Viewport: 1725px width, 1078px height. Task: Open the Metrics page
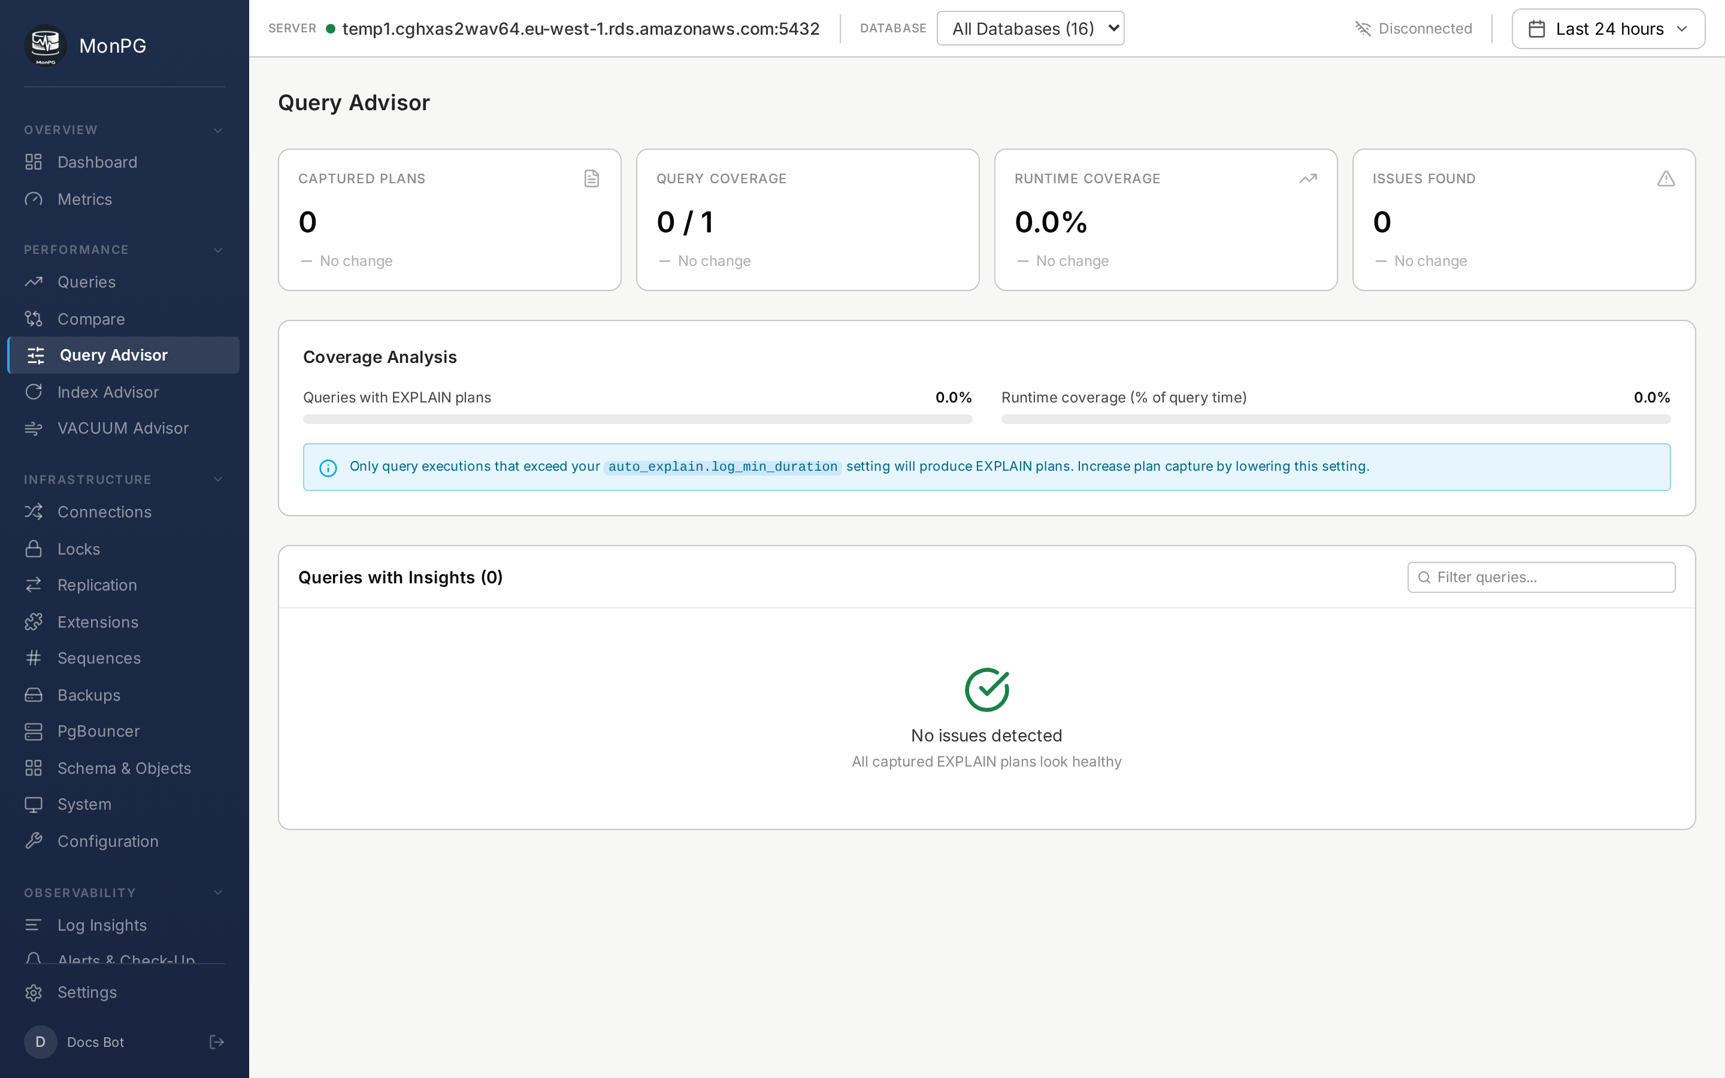coord(123,199)
